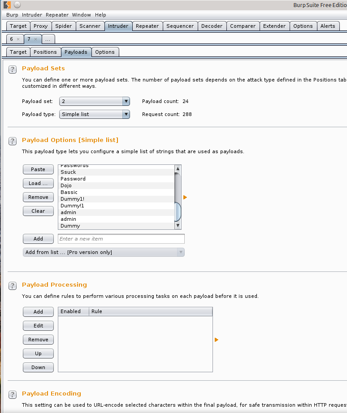Switch to the Spider tab
The image size is (347, 413).
pos(64,26)
